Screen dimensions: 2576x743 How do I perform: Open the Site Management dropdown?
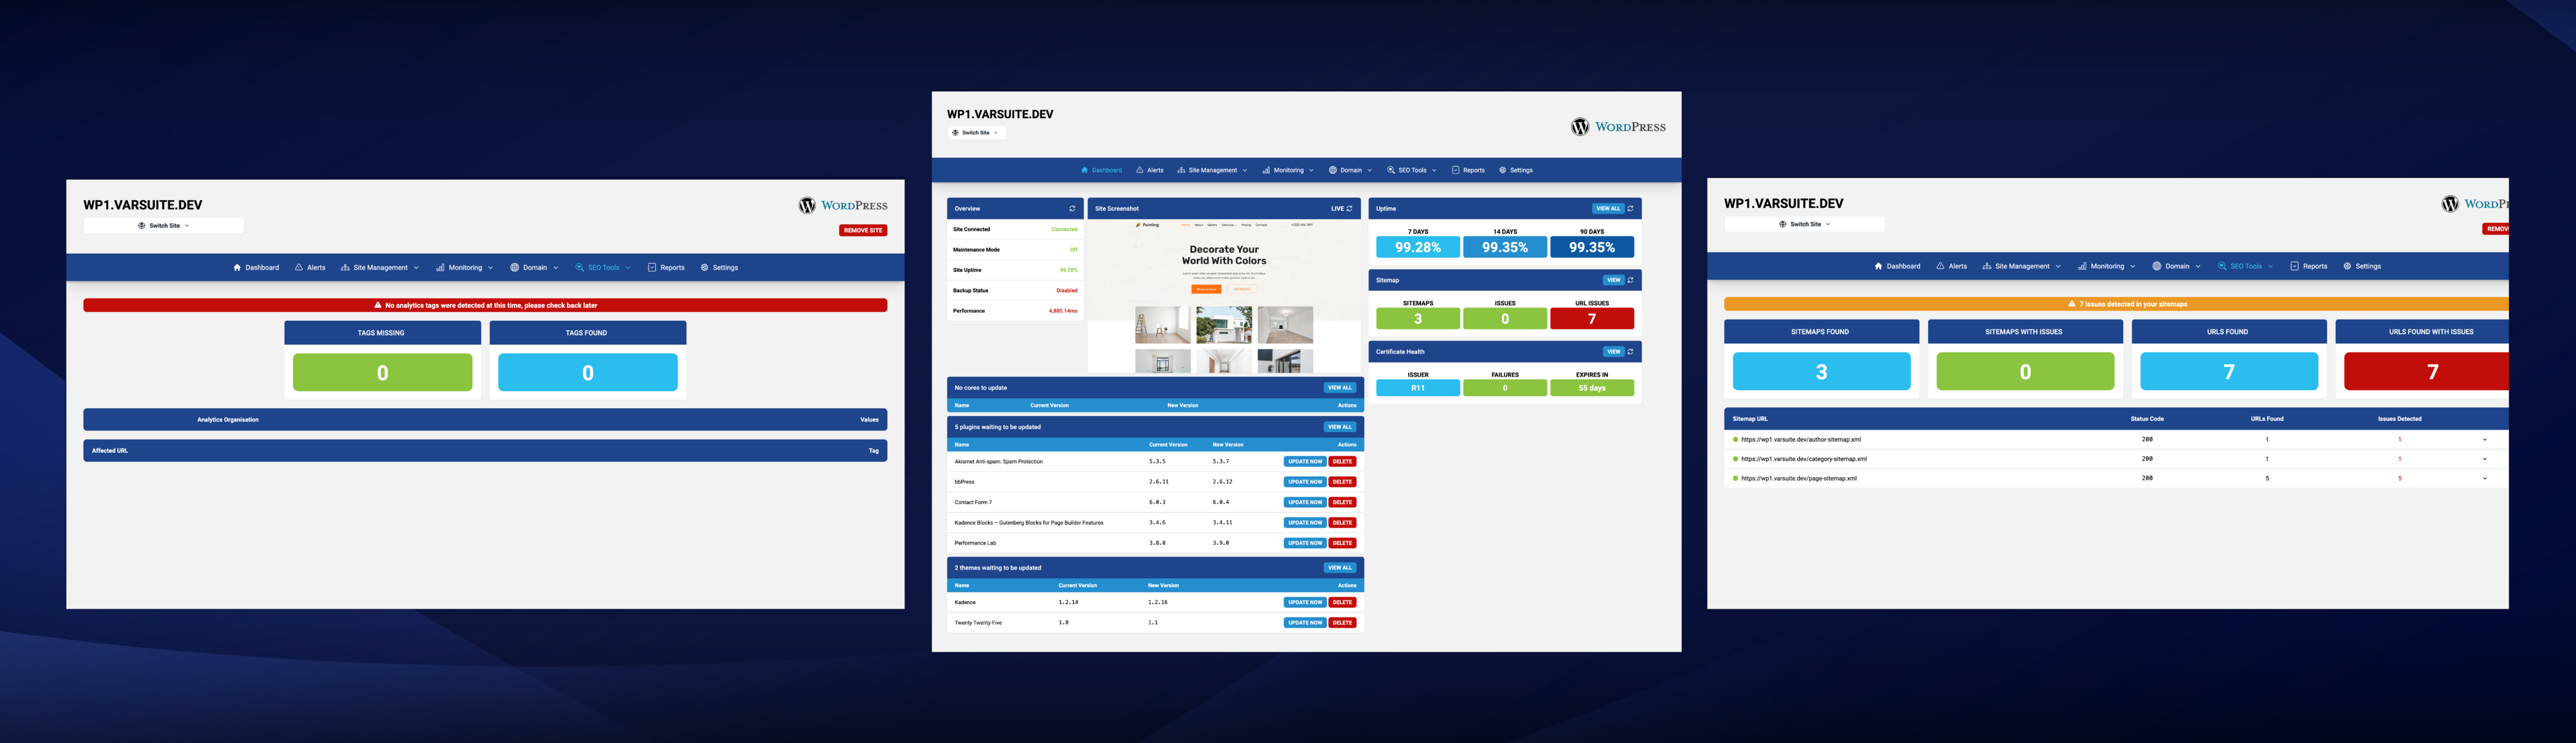point(1212,170)
